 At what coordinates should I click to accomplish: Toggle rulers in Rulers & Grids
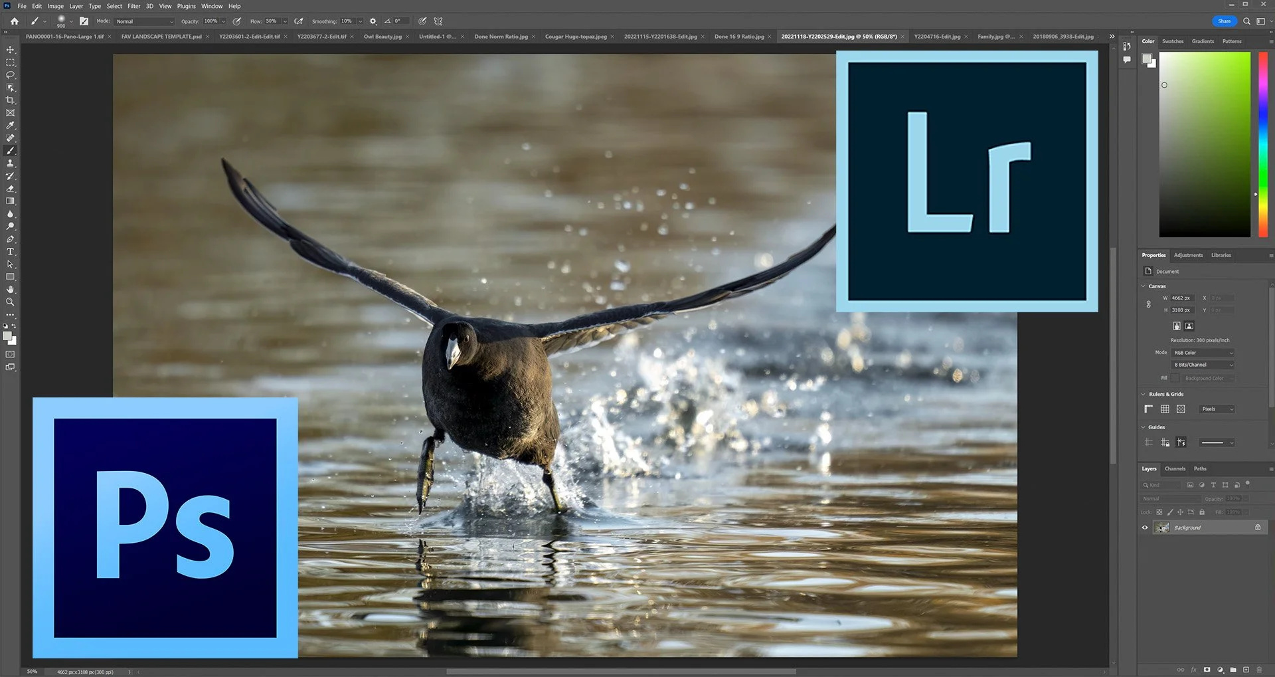(x=1149, y=409)
